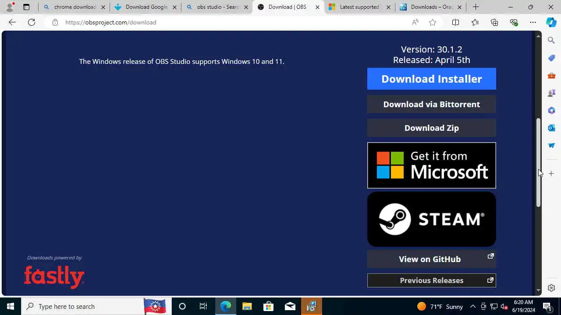This screenshot has width=561, height=315.
Task: Open the Favorites list icon
Action: (475, 22)
